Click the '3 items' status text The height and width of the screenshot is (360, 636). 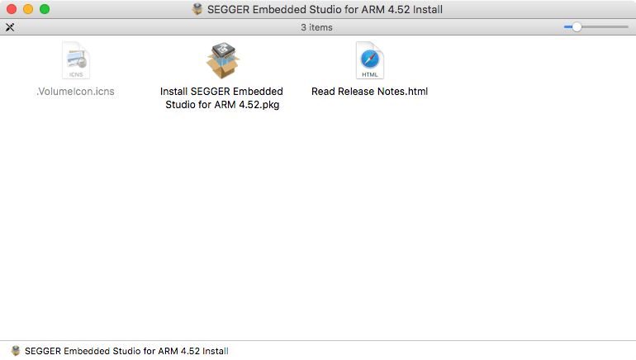(317, 27)
